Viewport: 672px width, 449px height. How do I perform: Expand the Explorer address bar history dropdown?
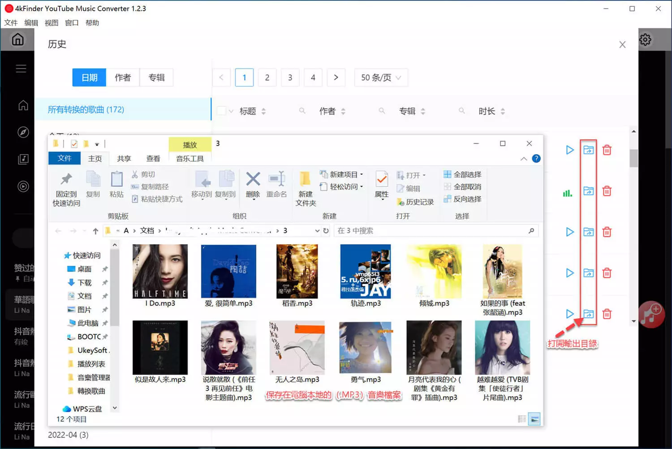click(317, 231)
